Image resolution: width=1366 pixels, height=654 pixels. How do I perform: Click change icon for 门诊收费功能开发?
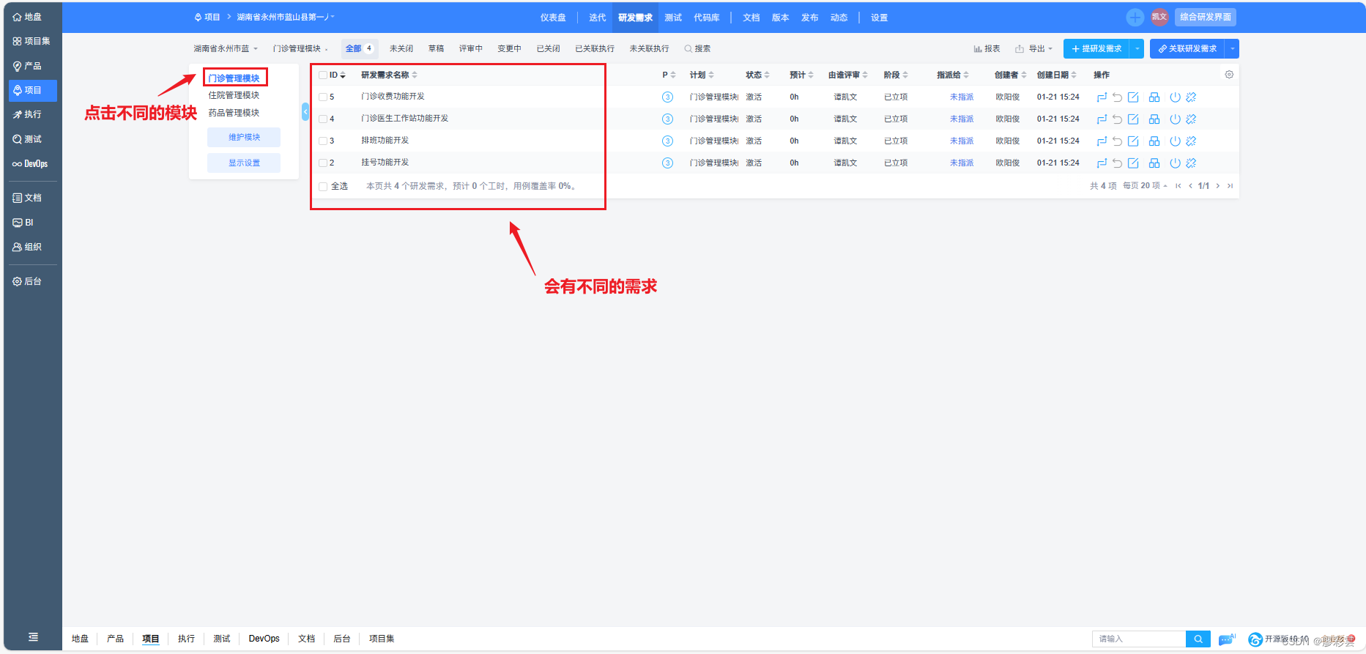tap(1102, 97)
